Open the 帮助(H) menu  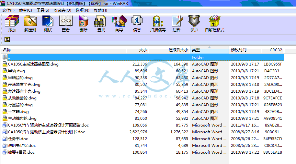click(x=100, y=10)
